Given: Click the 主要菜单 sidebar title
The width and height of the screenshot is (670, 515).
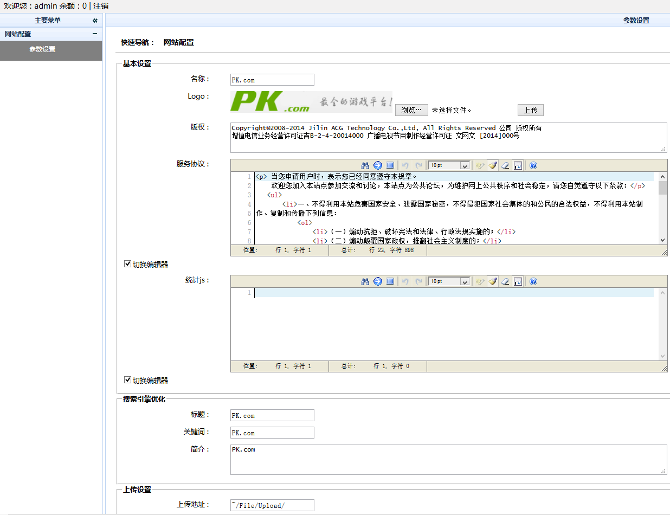Looking at the screenshot, I should [48, 21].
